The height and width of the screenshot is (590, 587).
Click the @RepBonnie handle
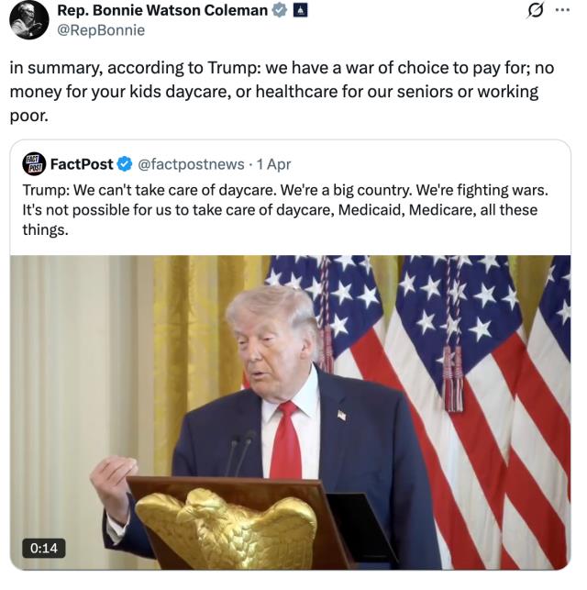coord(101,30)
